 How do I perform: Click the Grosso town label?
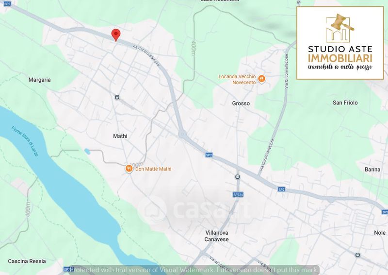coord(241,103)
